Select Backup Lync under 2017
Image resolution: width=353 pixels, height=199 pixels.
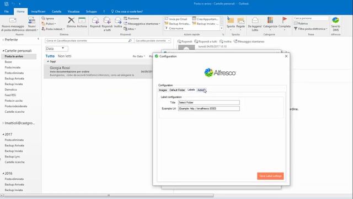(12, 156)
